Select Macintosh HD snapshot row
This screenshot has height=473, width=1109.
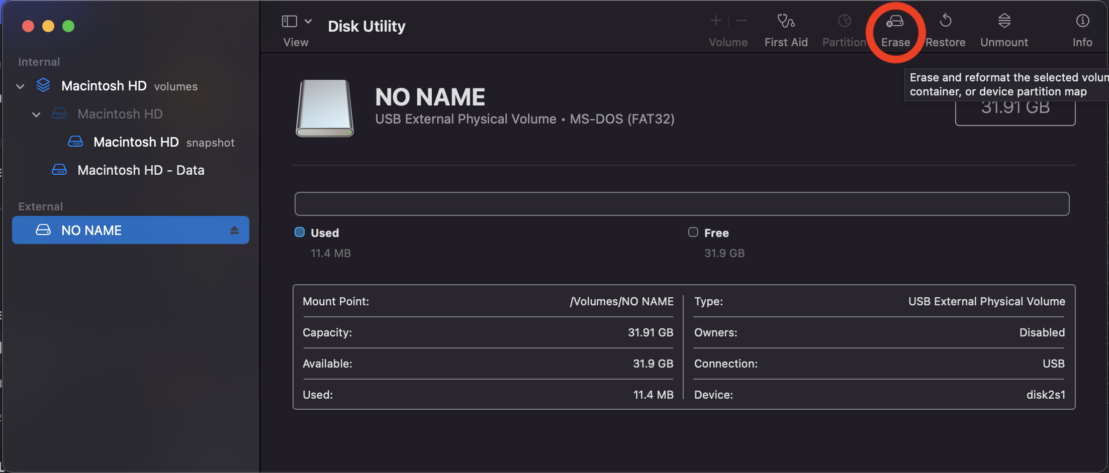[x=131, y=142]
